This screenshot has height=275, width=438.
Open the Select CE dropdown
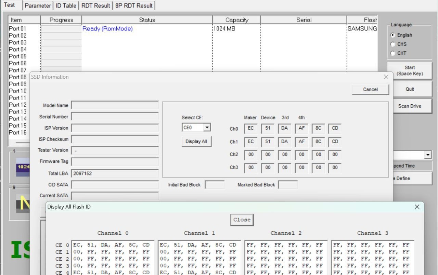tap(207, 128)
